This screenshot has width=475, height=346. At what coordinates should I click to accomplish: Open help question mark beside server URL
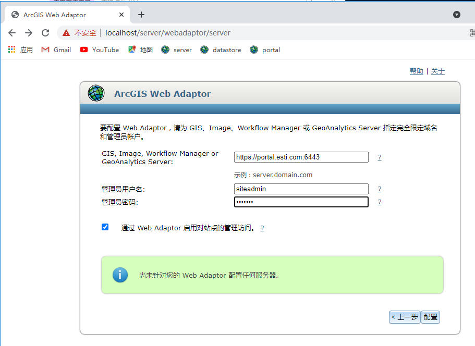[379, 157]
